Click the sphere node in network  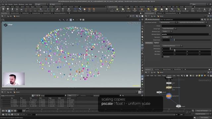[159, 92]
